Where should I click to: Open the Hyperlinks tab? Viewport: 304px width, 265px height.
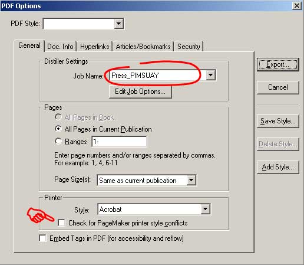click(x=95, y=47)
